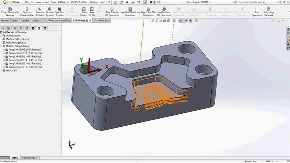This screenshot has width=290, height=163.
Task: Click Edit Appearance icon in view toolbar
Action: point(187,21)
